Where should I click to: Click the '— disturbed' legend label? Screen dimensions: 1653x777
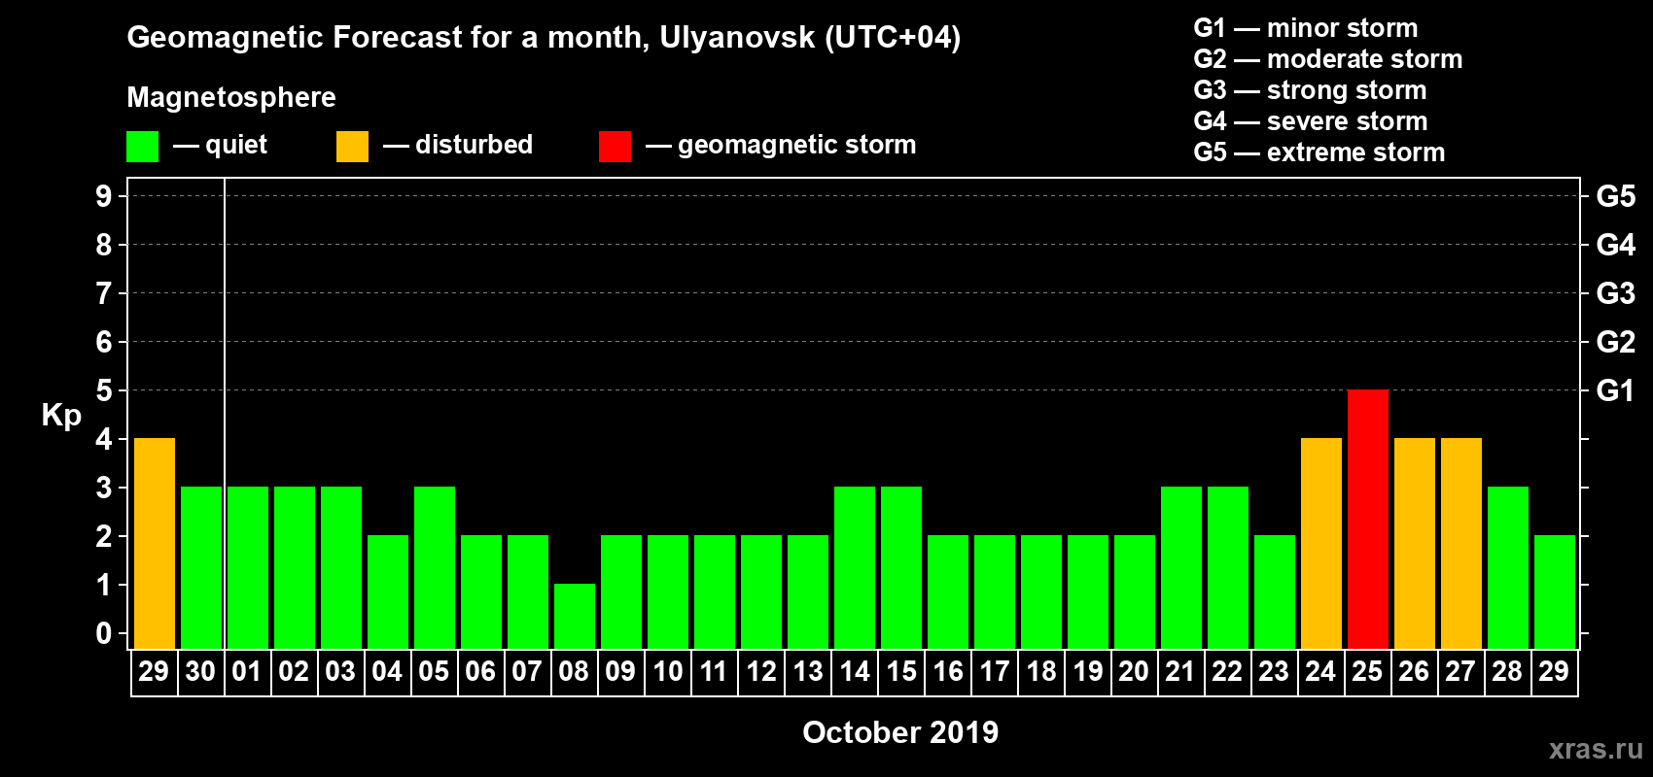tap(458, 145)
